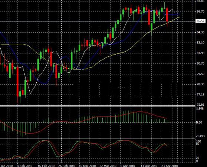Image resolution: width=207 pixels, height=167 pixels.
Task: Click the 87.85 price scale label
Action: click(200, 1)
